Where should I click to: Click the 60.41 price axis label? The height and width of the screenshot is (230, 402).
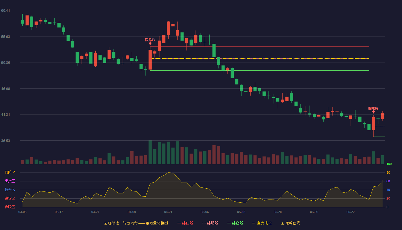[5, 11]
